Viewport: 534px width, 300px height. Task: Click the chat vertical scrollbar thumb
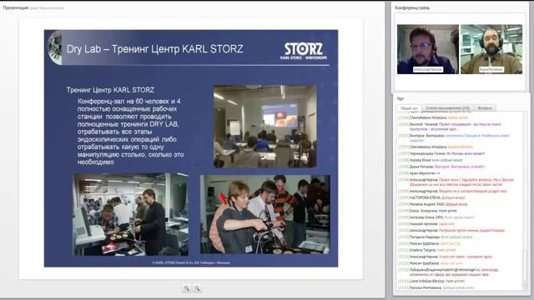(x=525, y=265)
